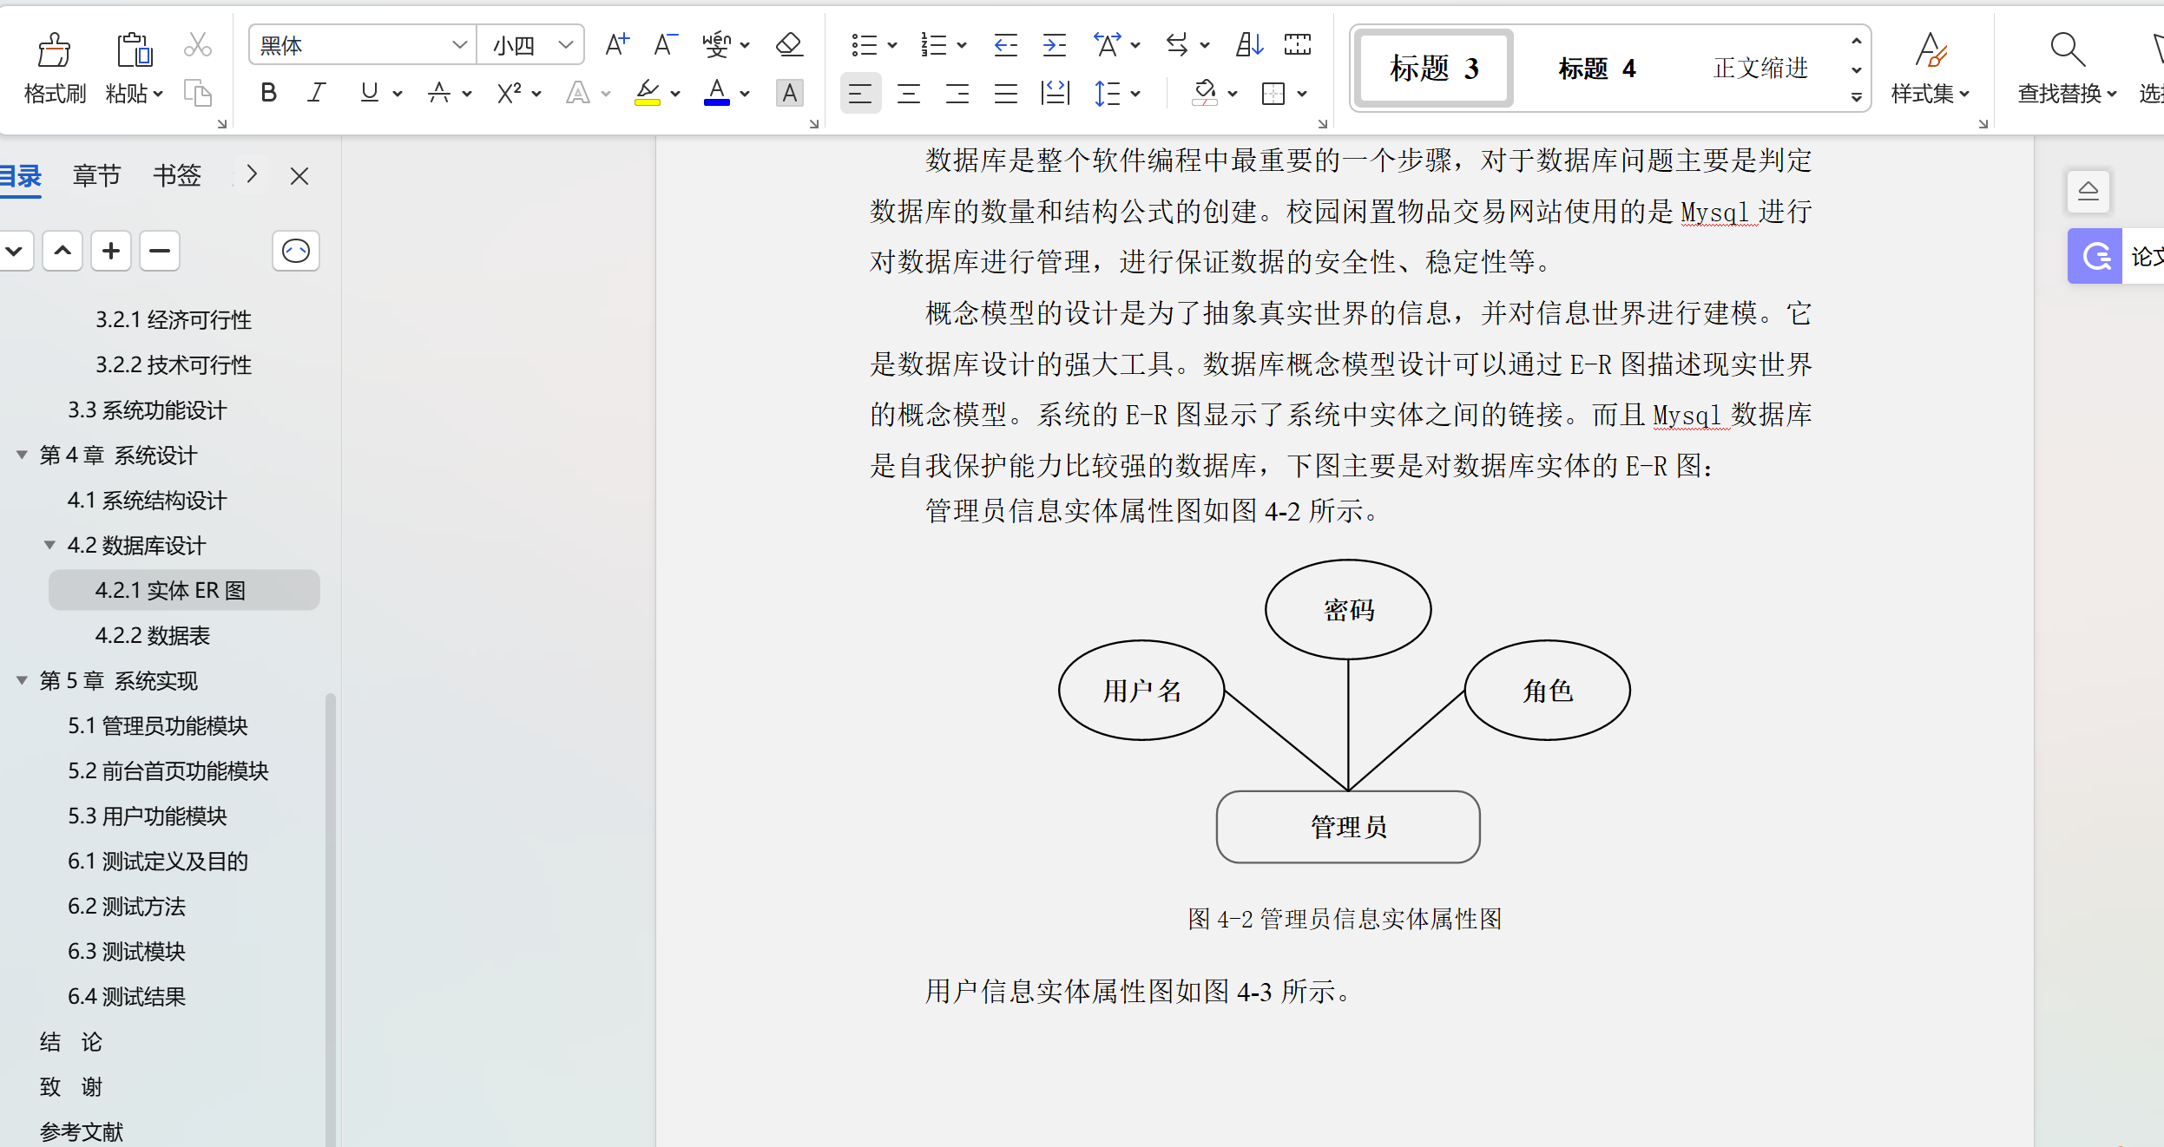Image resolution: width=2164 pixels, height=1147 pixels.
Task: Collapse the 第 5 章 系统实现 node
Action: (22, 680)
